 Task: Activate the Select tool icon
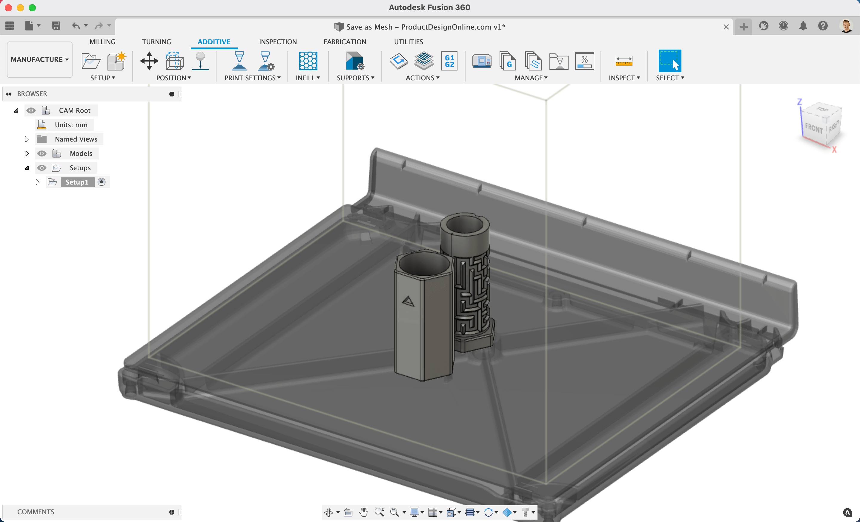669,61
